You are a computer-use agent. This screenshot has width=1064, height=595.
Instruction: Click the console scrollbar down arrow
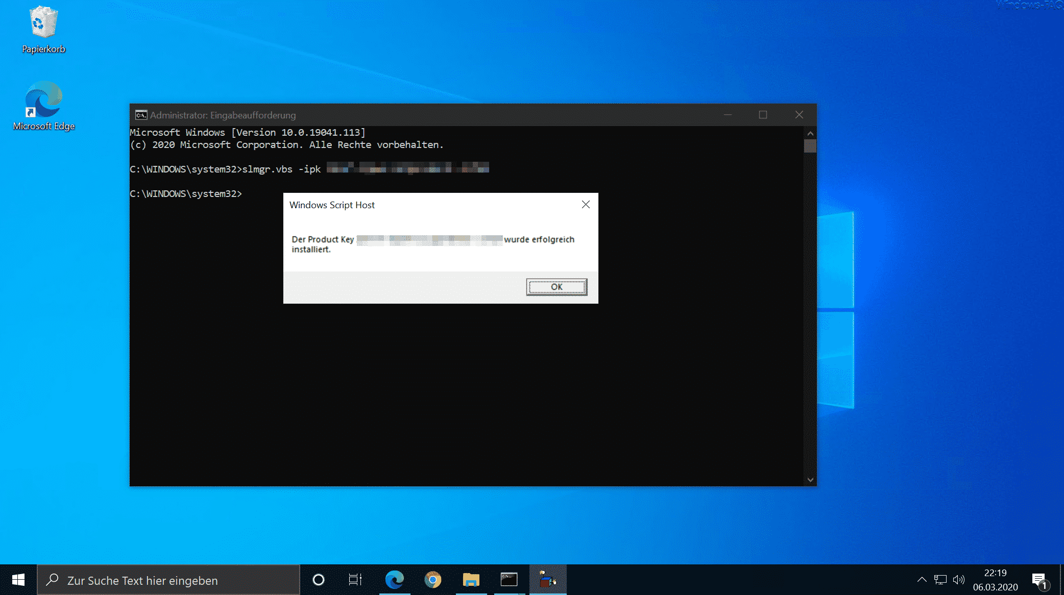810,480
